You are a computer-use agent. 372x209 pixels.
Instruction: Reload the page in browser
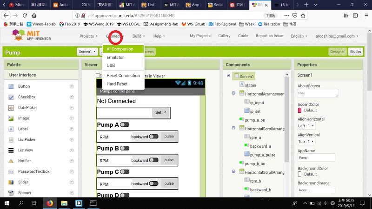25,15
